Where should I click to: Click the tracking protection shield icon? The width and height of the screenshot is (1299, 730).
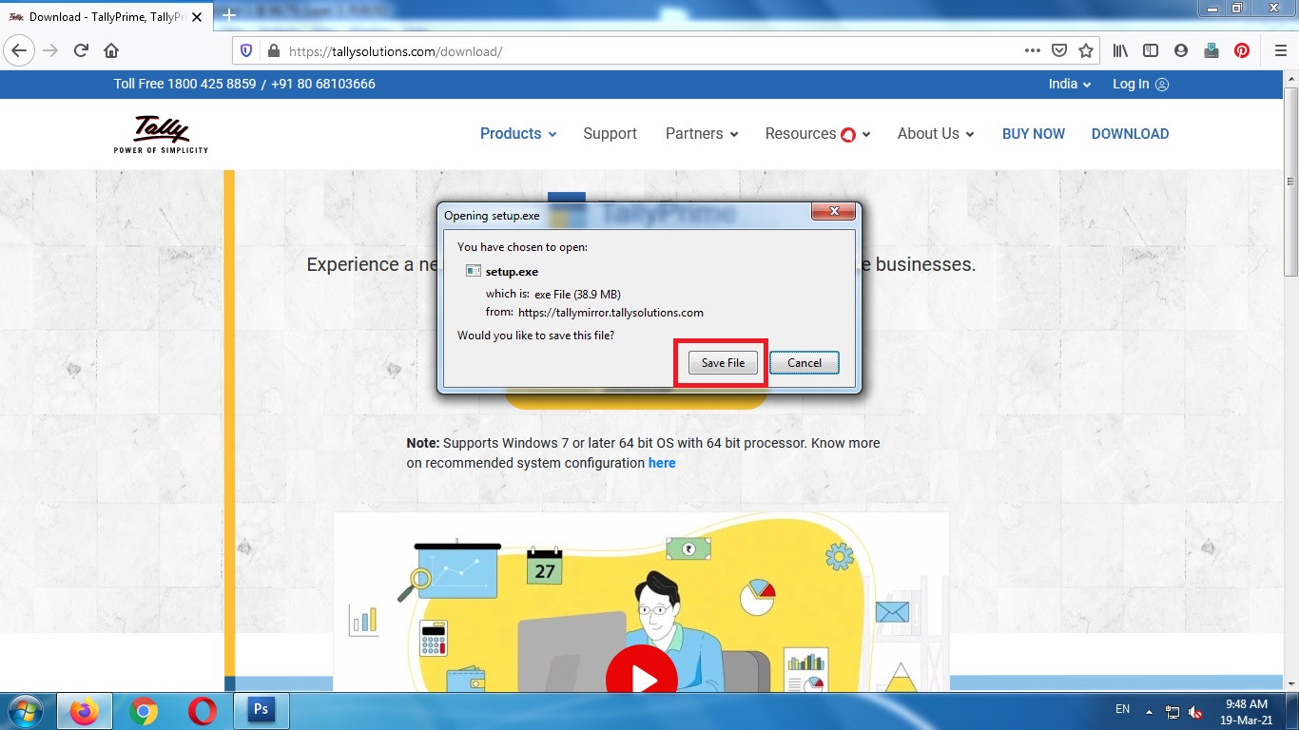[x=246, y=51]
